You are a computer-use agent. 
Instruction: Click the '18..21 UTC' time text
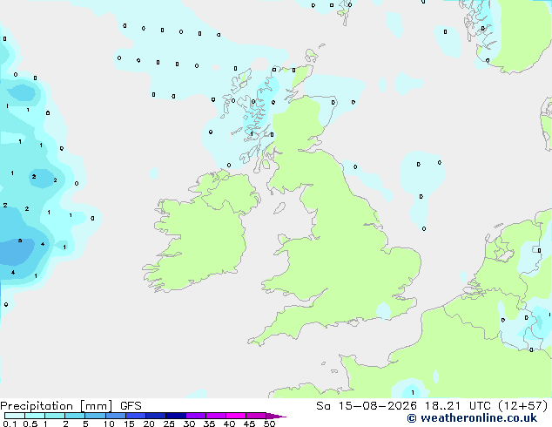click(458, 406)
